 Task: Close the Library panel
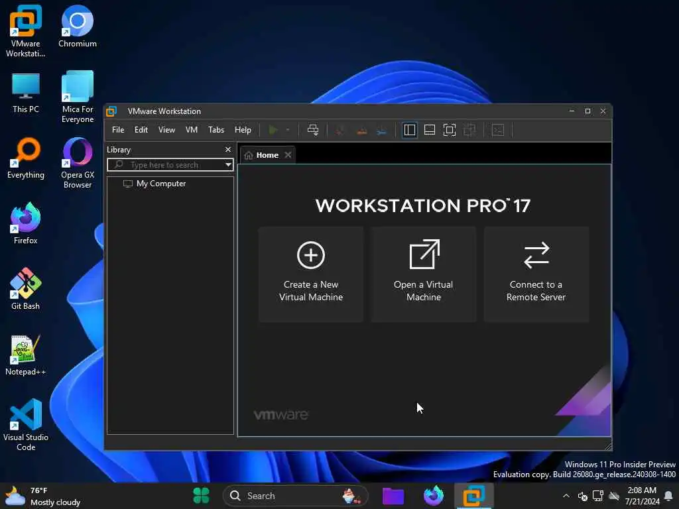(x=228, y=149)
